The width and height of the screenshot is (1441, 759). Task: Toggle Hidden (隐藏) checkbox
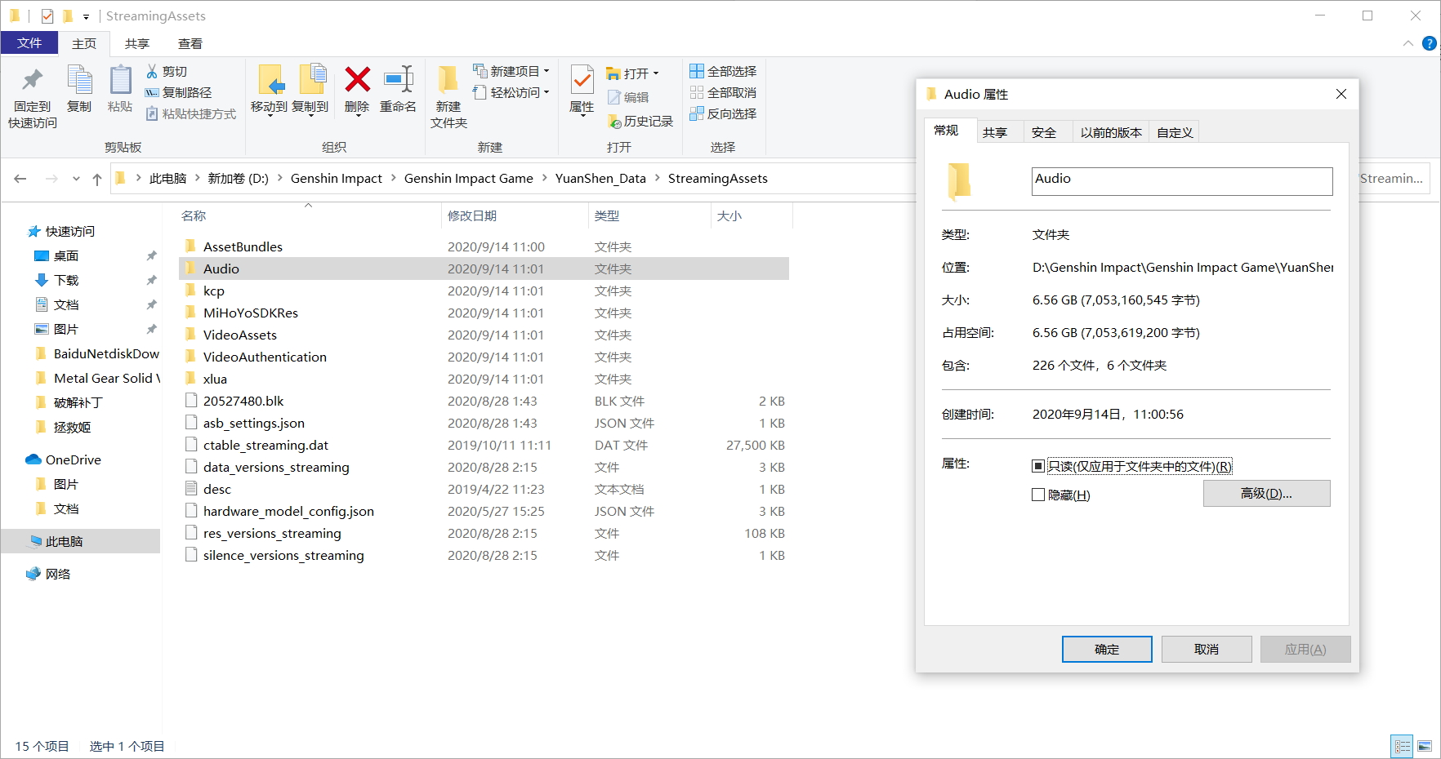pyautogui.click(x=1038, y=495)
